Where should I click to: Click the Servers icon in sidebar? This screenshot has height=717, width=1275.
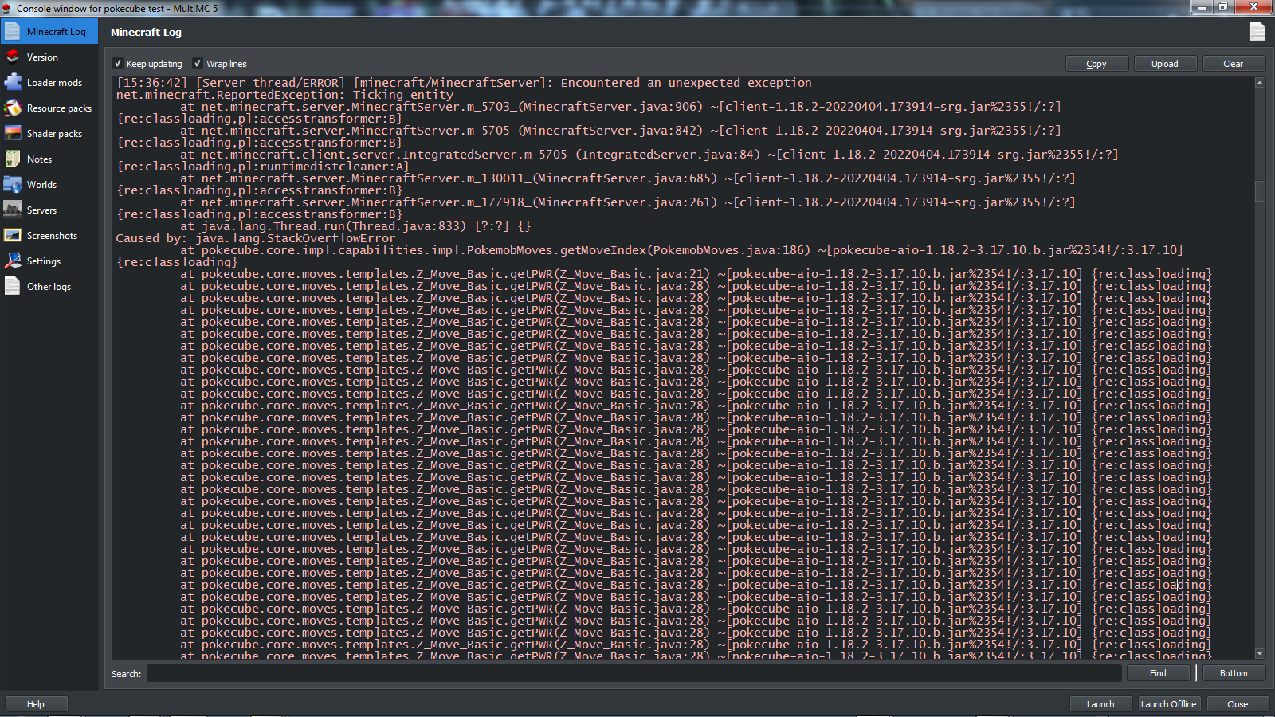(13, 210)
